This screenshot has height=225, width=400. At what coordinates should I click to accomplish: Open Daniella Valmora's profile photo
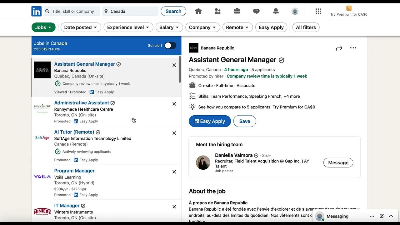(203, 162)
